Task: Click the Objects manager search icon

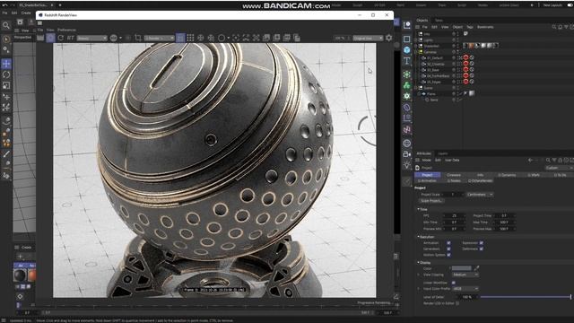Action: tap(554, 27)
